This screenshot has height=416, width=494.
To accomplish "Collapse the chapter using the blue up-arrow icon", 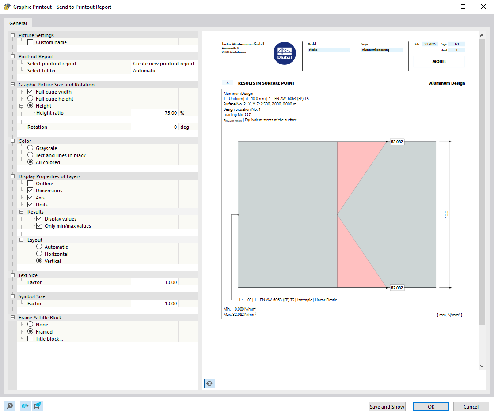I will 227,82.
